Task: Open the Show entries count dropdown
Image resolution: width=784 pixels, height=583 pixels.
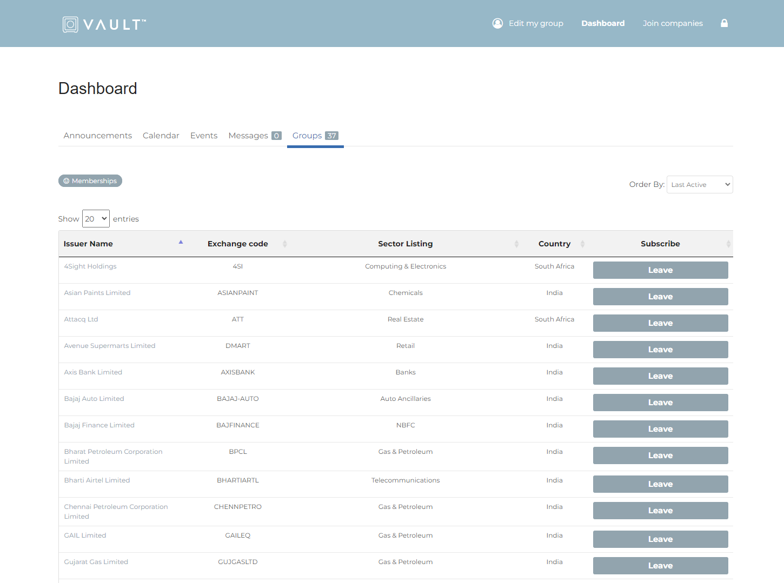Action: (x=96, y=219)
